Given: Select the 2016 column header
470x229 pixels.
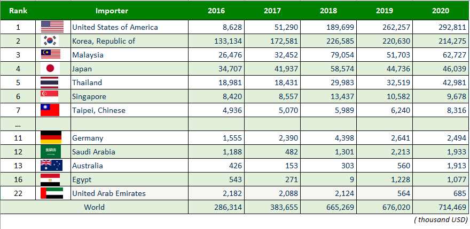Looking at the screenshot, I should (x=216, y=10).
